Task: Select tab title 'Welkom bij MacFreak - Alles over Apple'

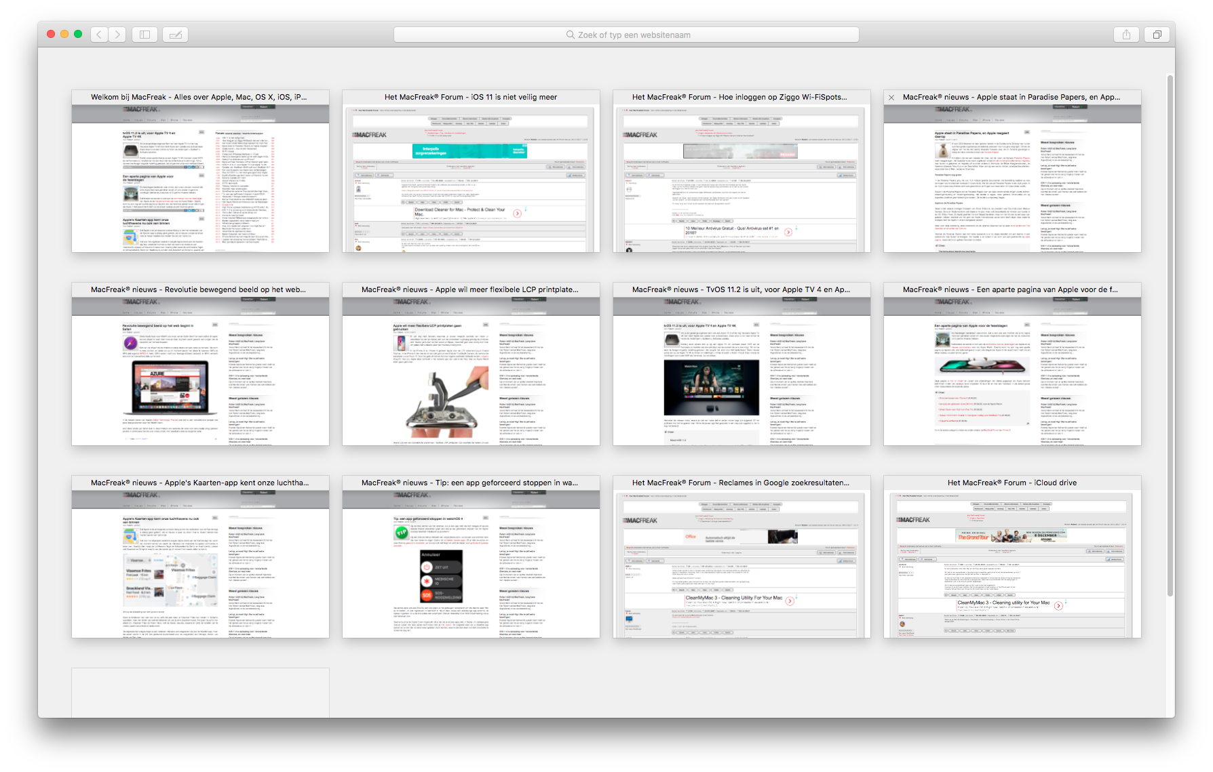Action: (199, 97)
